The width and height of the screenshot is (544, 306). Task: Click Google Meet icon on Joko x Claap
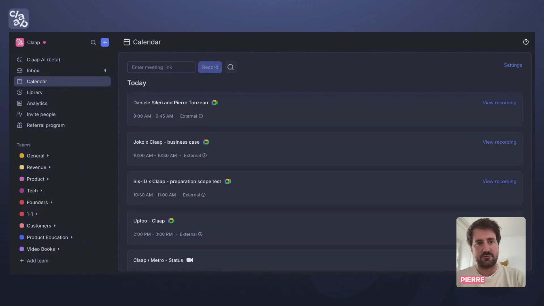tap(206, 142)
